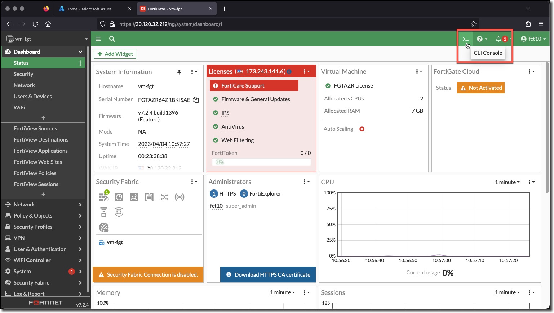The image size is (554, 313).
Task: Click Download HTTPS CA certificate
Action: click(x=268, y=274)
